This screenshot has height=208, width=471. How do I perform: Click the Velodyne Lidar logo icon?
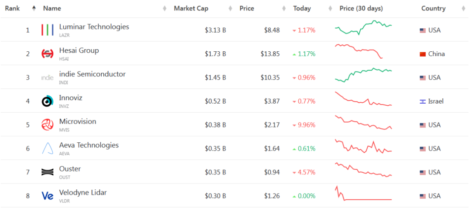pyautogui.click(x=48, y=196)
